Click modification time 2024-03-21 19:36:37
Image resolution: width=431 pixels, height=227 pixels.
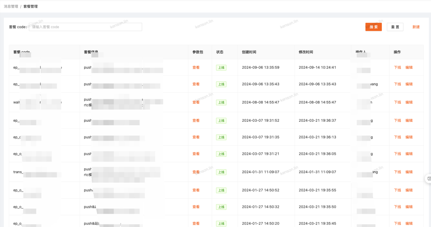click(318, 120)
